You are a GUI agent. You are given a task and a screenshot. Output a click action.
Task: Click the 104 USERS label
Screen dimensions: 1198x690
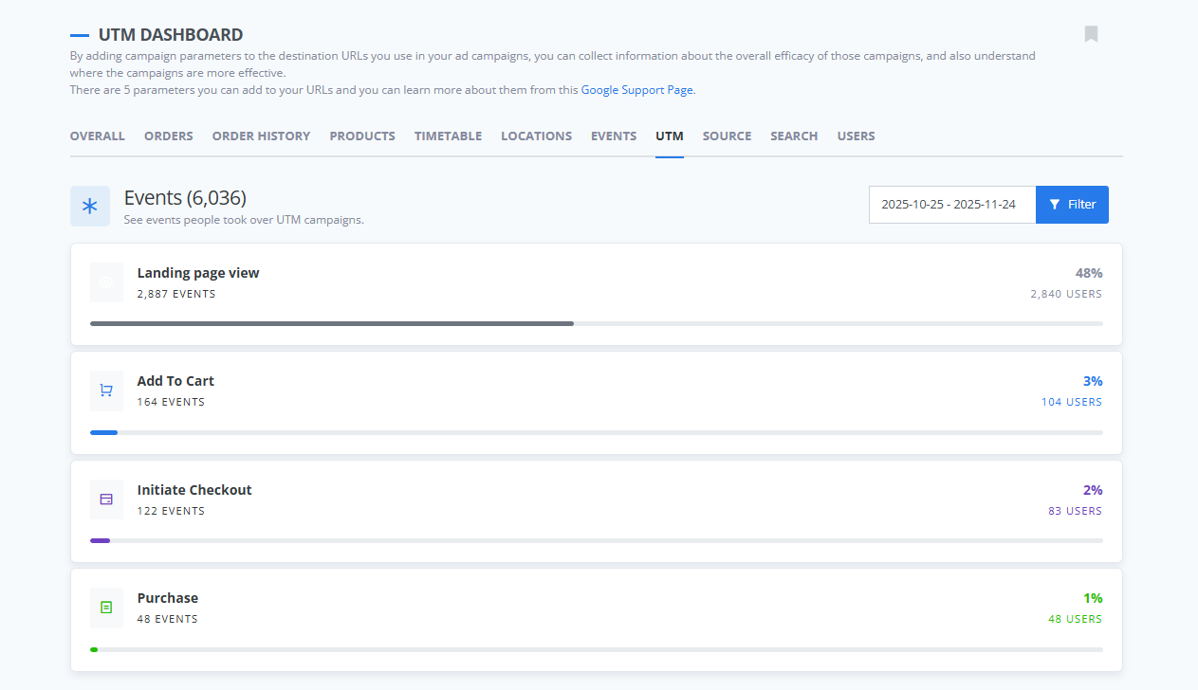tap(1072, 402)
